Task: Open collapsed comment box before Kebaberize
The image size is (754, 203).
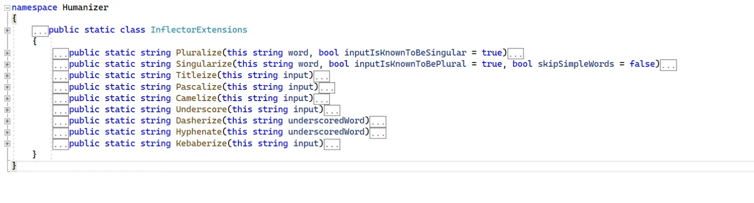Action: point(61,144)
